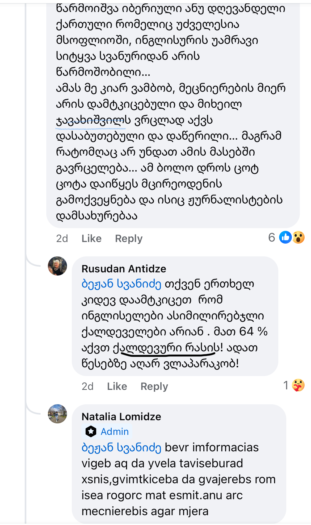Like Rusudan Antidze's comment
Viewport: 311px width, 525px height.
point(117,386)
